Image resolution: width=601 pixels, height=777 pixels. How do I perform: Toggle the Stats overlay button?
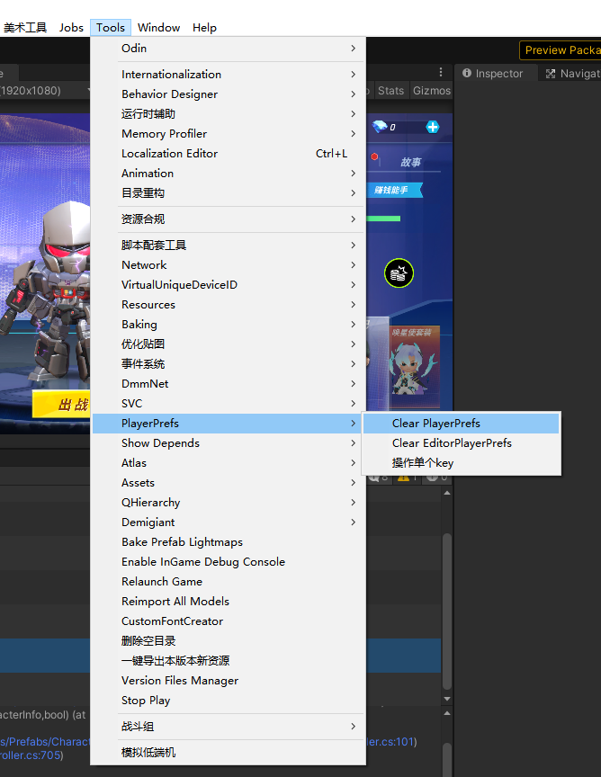click(x=390, y=91)
